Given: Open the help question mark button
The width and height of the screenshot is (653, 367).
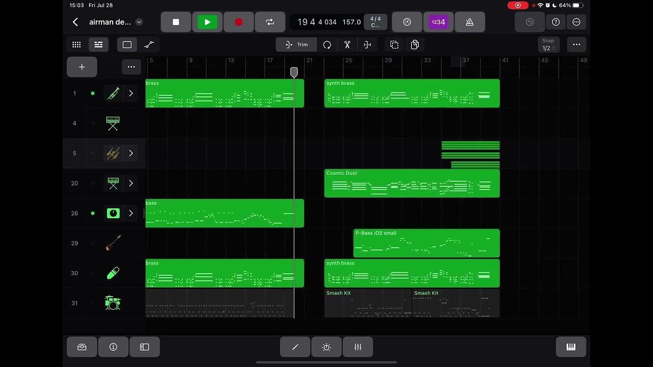Looking at the screenshot, I should (x=556, y=22).
